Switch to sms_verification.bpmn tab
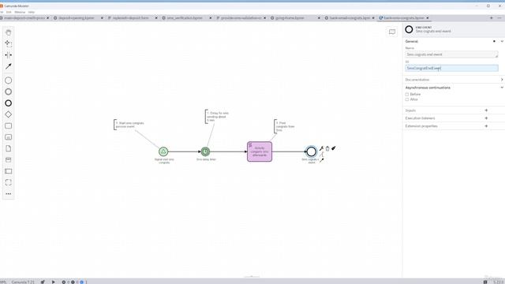The image size is (505, 284). pyautogui.click(x=185, y=18)
